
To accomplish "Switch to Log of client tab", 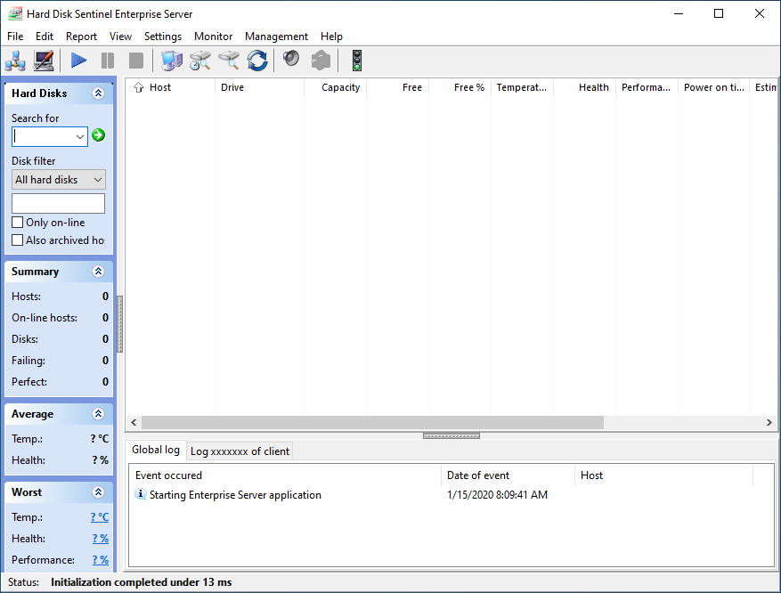I will point(240,451).
